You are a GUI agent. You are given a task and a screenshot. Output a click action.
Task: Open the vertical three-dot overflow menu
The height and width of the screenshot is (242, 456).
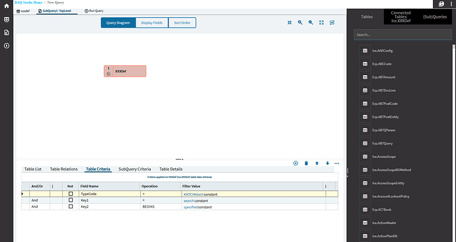point(451,4)
